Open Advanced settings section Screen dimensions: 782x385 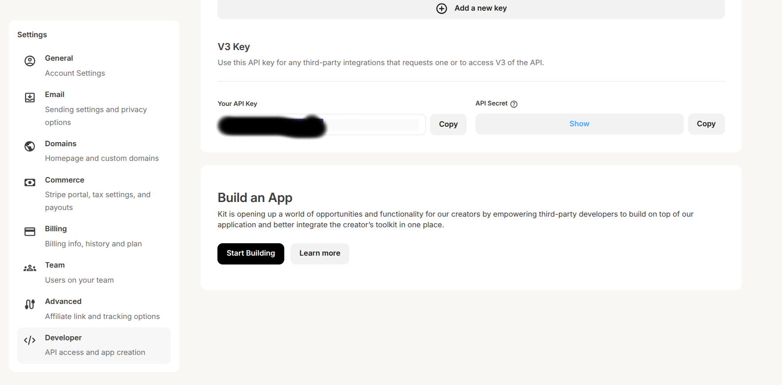tap(94, 309)
